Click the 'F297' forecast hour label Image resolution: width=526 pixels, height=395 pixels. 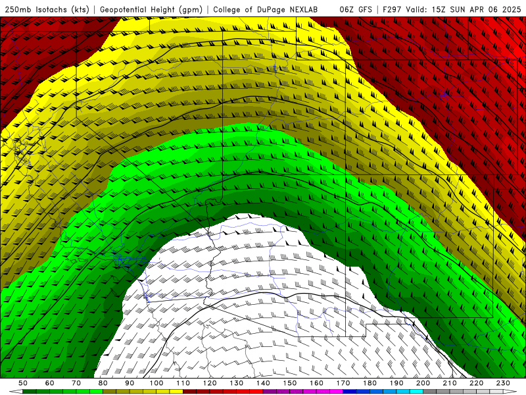click(392, 9)
